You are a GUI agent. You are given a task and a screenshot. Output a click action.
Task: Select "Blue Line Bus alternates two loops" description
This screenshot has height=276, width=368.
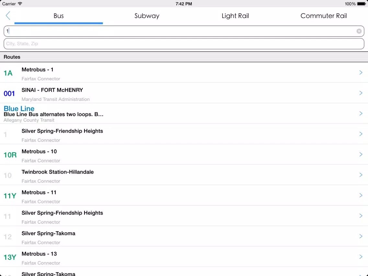53,114
